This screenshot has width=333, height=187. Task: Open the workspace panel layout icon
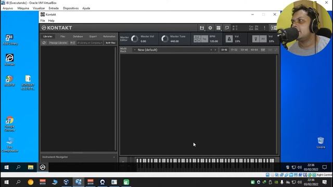219,28
